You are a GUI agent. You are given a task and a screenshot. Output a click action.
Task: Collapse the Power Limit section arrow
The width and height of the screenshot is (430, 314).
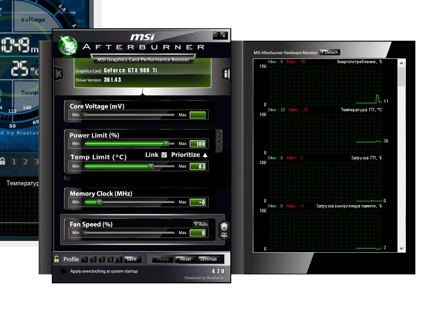coord(219,141)
